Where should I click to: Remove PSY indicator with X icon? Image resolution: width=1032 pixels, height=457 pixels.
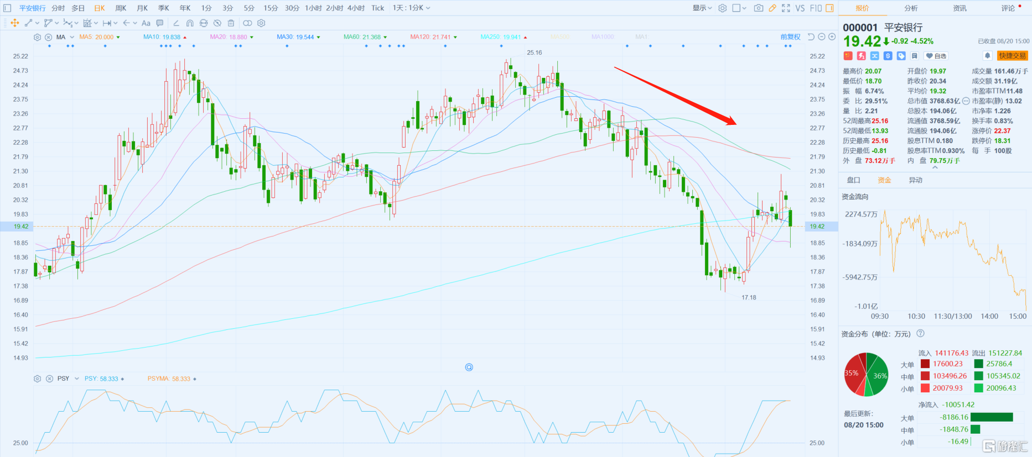pos(49,379)
